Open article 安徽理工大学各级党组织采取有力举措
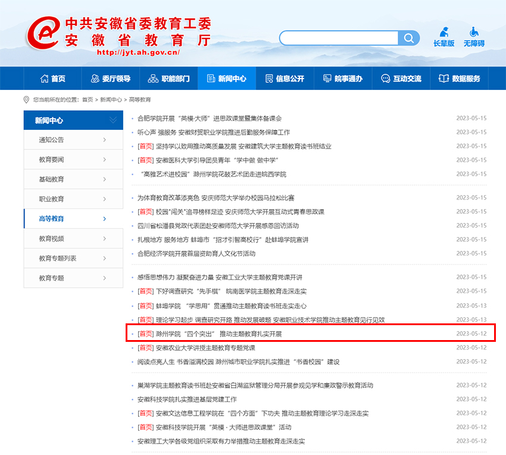Screen dimensions: 506x455 [221, 441]
